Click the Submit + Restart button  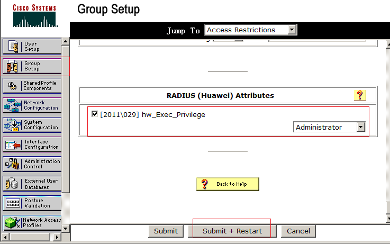[x=232, y=231]
